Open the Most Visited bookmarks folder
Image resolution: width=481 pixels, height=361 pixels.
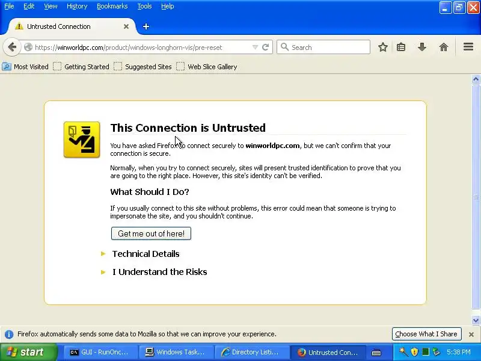(x=25, y=67)
